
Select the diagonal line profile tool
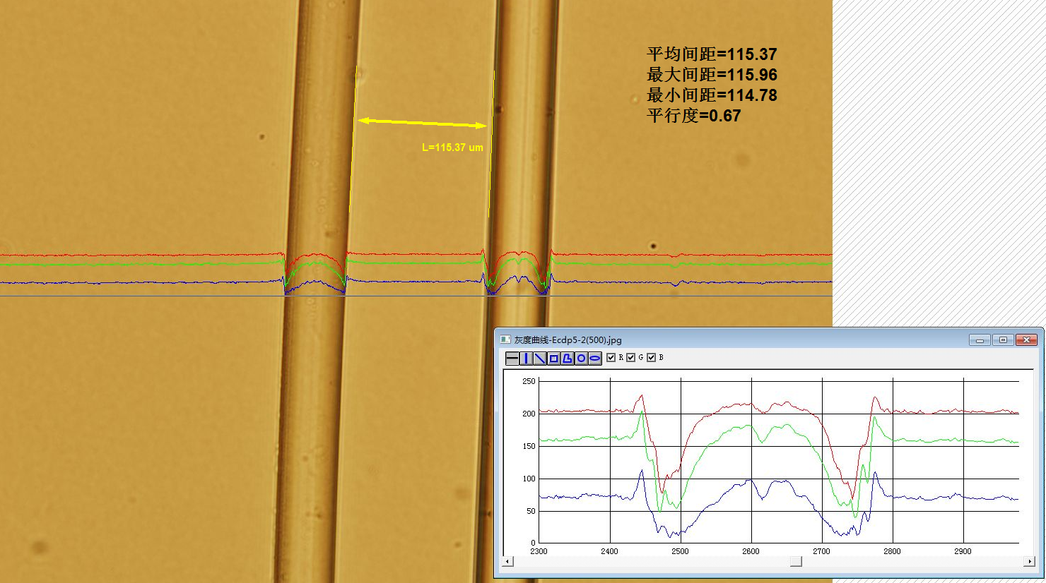pos(540,359)
